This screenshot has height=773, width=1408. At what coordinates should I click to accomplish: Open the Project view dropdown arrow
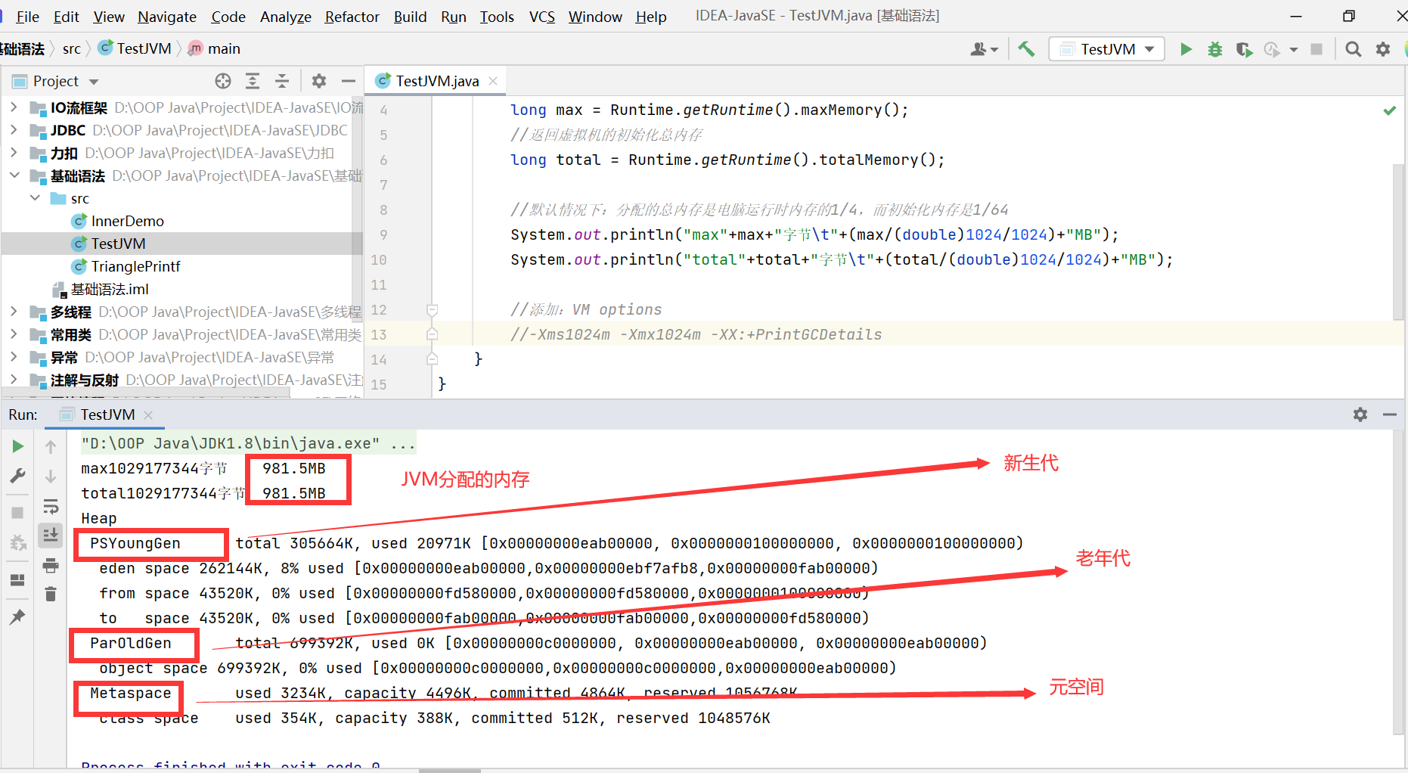[x=95, y=82]
